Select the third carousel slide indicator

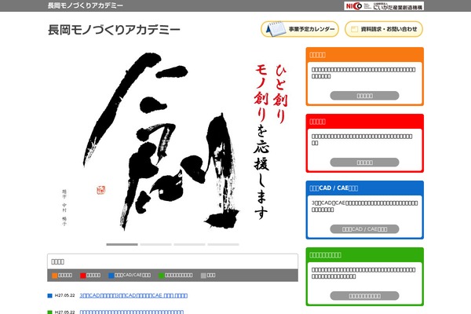[189, 244]
